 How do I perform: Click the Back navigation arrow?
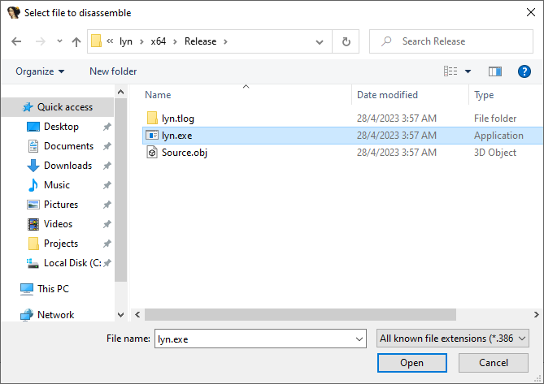click(x=17, y=41)
